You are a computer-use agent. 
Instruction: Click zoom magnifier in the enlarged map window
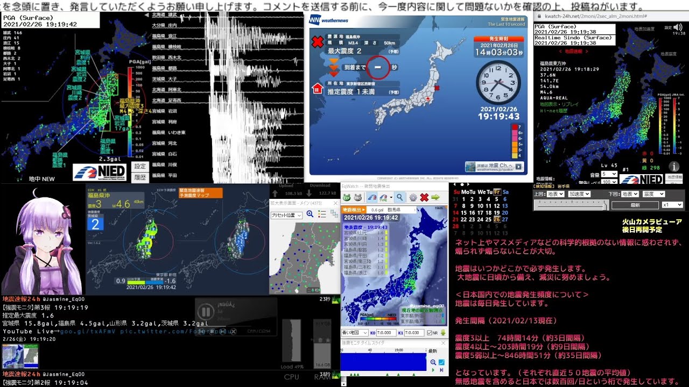pos(310,214)
